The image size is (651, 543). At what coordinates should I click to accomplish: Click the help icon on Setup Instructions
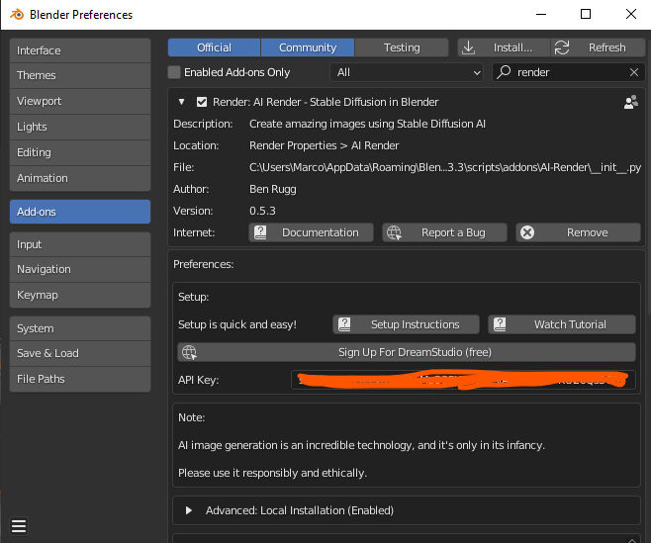click(x=344, y=324)
